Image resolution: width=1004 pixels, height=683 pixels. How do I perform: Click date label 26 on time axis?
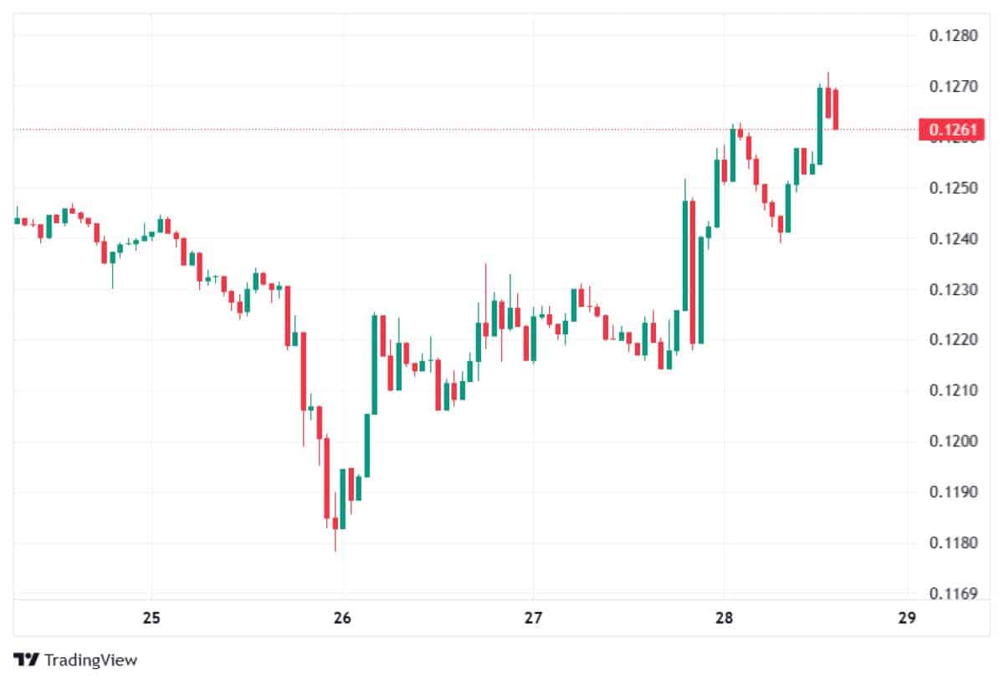point(342,619)
